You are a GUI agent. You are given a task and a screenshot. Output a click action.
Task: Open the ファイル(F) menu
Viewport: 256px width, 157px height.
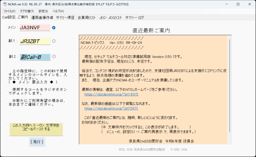click(9, 11)
